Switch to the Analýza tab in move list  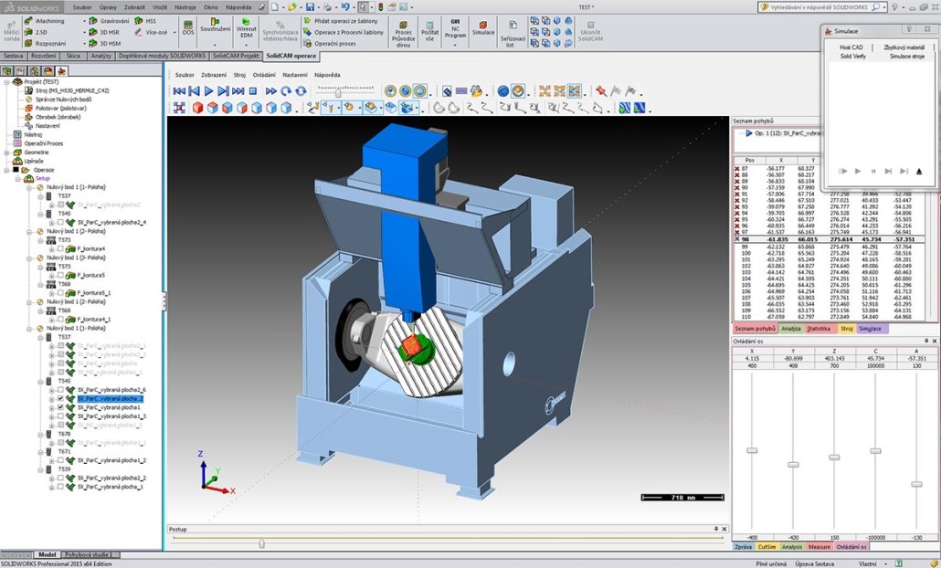[791, 329]
